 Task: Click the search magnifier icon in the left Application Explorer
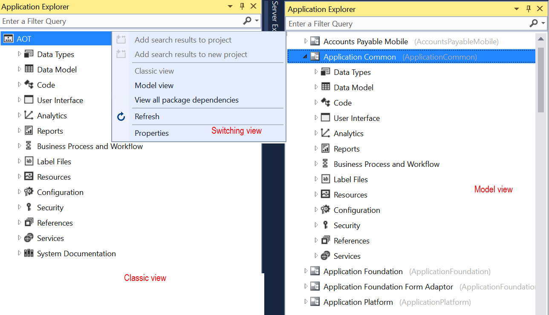coord(247,21)
